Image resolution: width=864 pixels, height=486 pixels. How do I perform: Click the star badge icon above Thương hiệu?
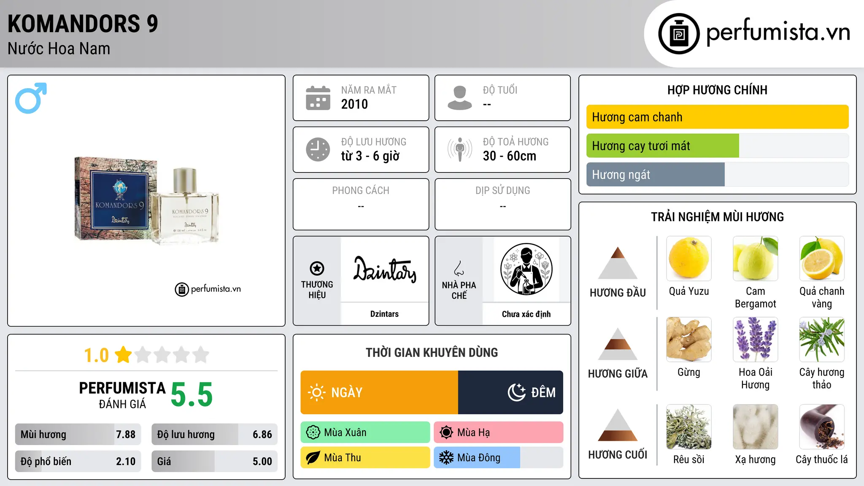point(317,268)
